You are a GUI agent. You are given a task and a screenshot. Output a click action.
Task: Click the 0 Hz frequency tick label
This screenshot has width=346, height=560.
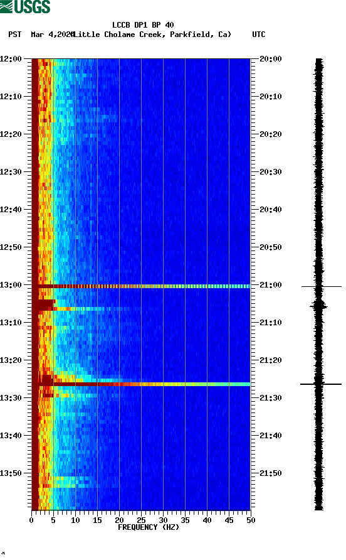pyautogui.click(x=31, y=520)
